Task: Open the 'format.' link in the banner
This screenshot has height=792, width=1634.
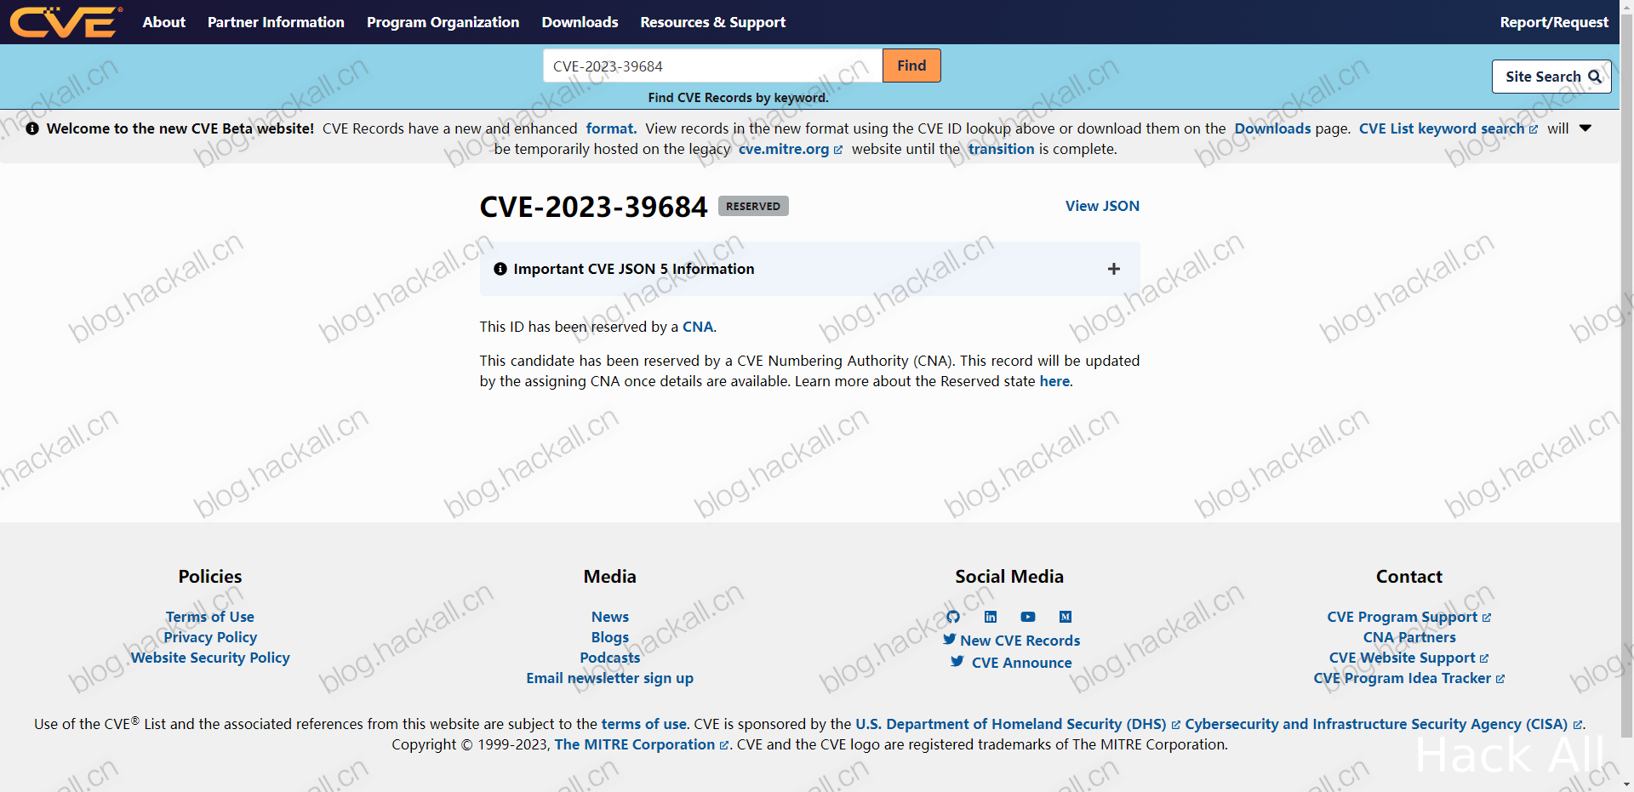Action: [x=611, y=128]
